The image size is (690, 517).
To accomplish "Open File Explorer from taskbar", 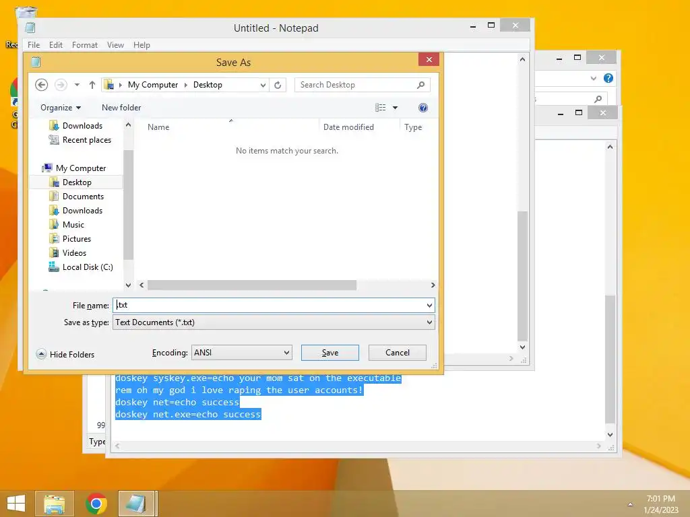I will click(x=55, y=504).
